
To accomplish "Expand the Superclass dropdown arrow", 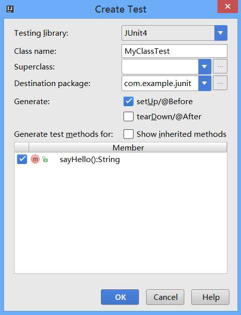I will pos(205,66).
